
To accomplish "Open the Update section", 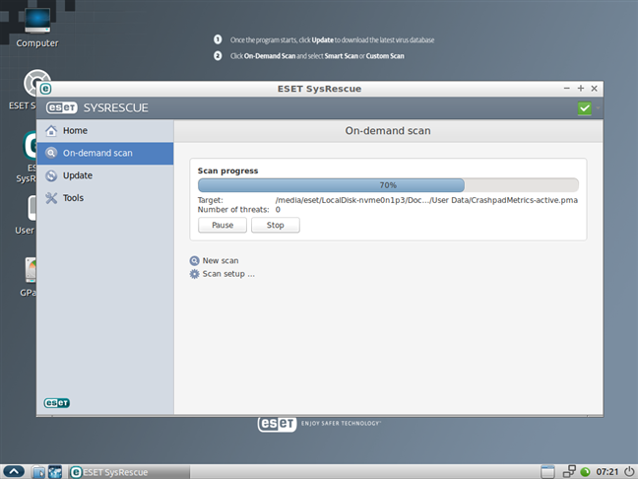I will pos(105,175).
